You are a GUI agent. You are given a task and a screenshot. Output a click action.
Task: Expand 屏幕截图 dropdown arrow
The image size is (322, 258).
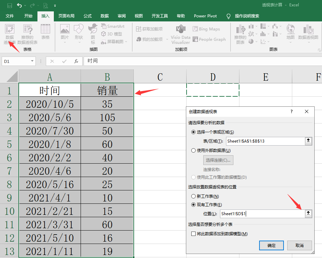coord(126,42)
